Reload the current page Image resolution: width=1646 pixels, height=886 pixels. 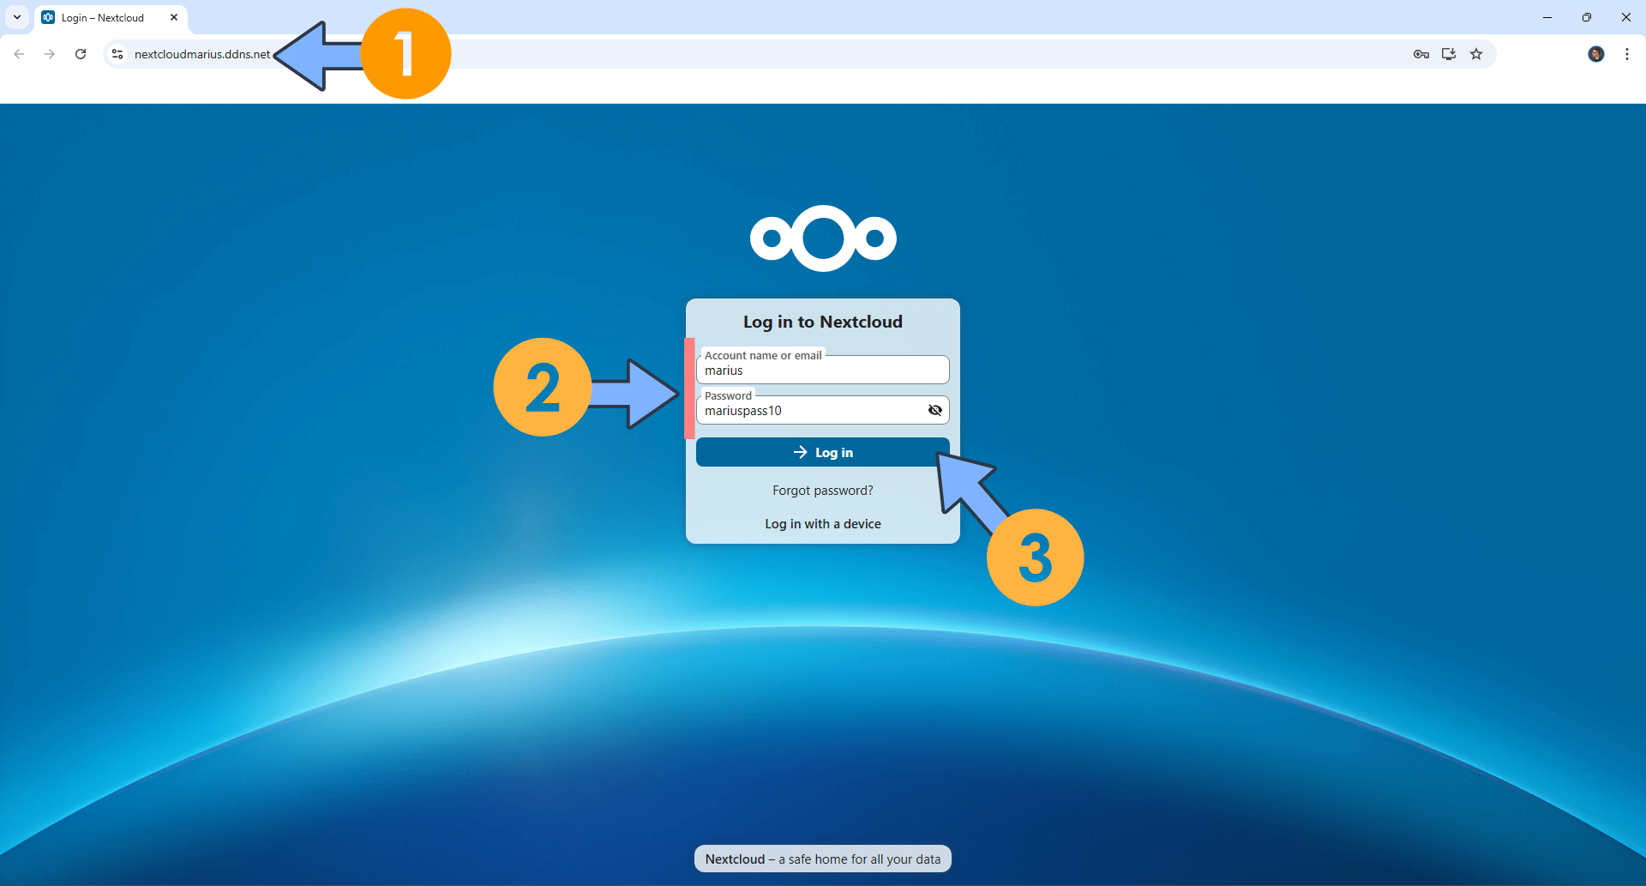pyautogui.click(x=81, y=54)
